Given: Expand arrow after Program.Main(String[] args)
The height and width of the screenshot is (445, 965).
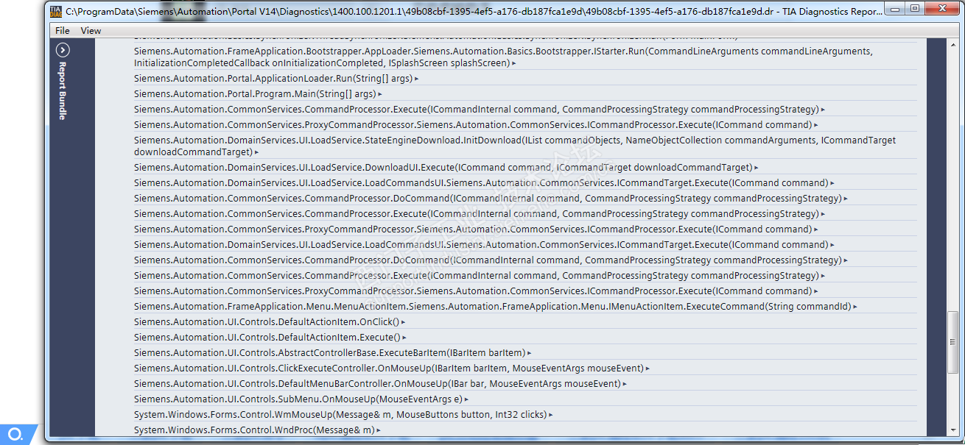Looking at the screenshot, I should (x=379, y=94).
